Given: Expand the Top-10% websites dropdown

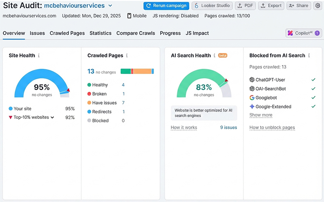Looking at the screenshot, I should pos(52,118).
